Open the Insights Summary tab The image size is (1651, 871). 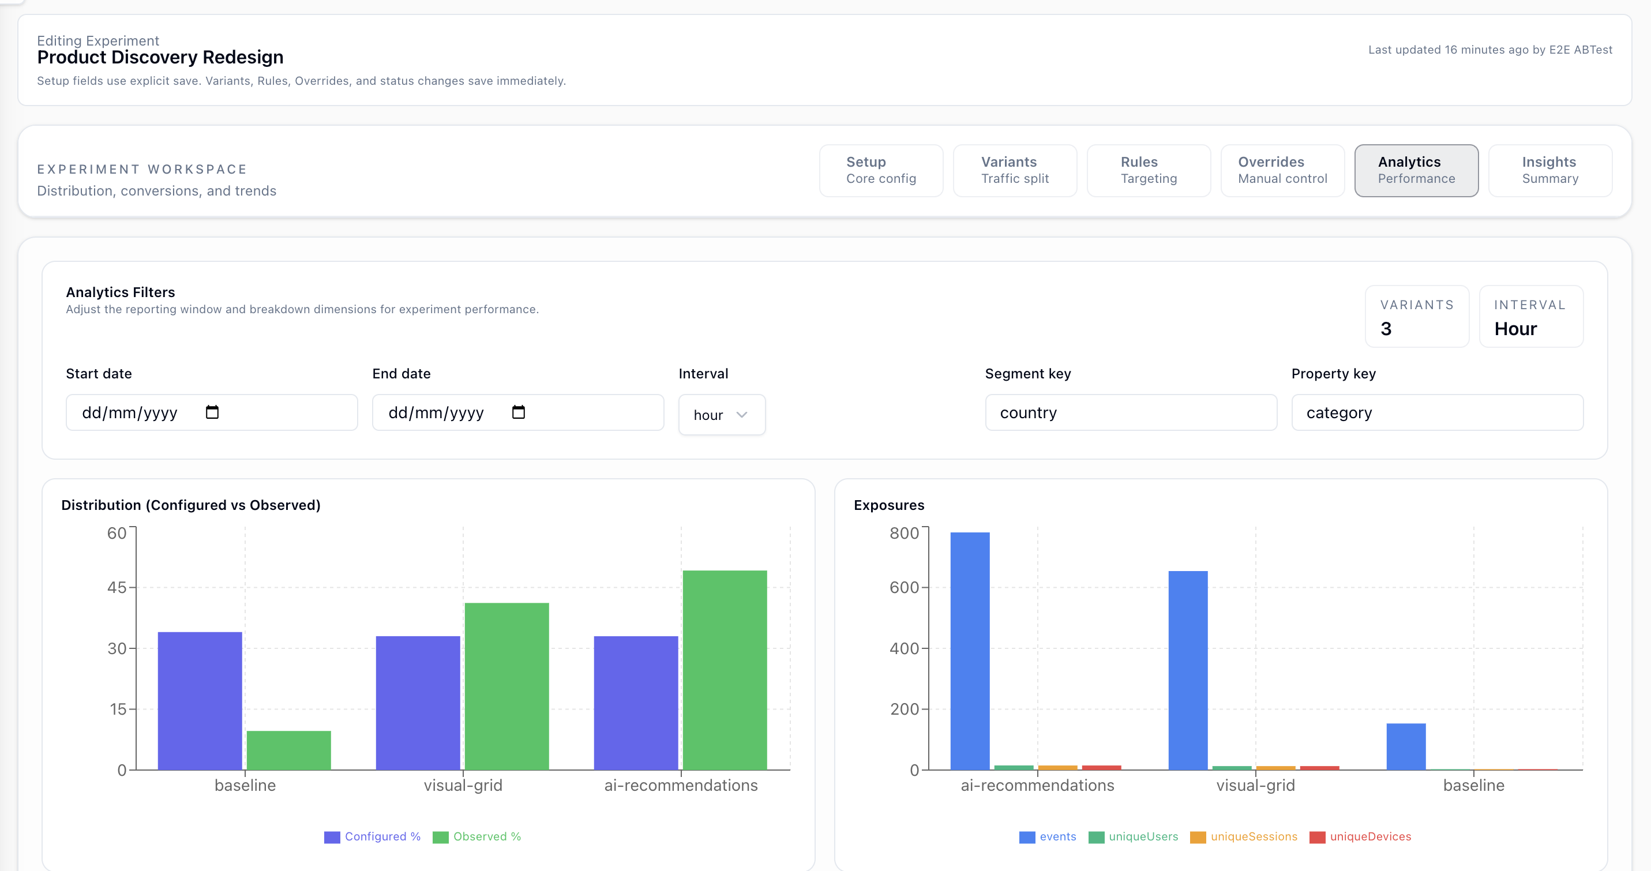point(1549,171)
